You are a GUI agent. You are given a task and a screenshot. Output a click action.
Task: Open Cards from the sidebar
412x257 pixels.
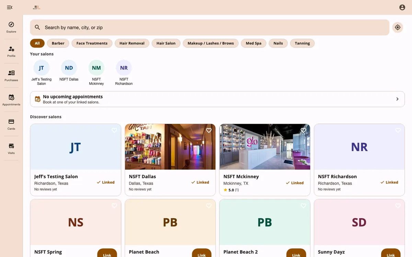(x=11, y=124)
